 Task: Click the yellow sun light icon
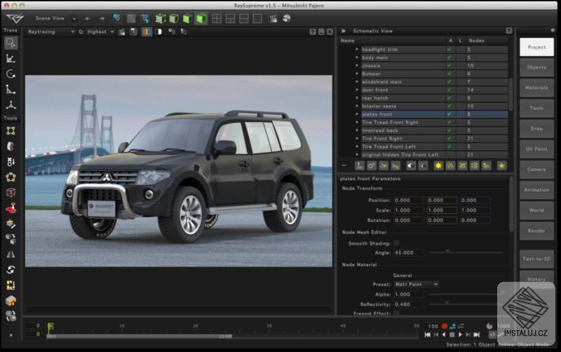point(438,165)
